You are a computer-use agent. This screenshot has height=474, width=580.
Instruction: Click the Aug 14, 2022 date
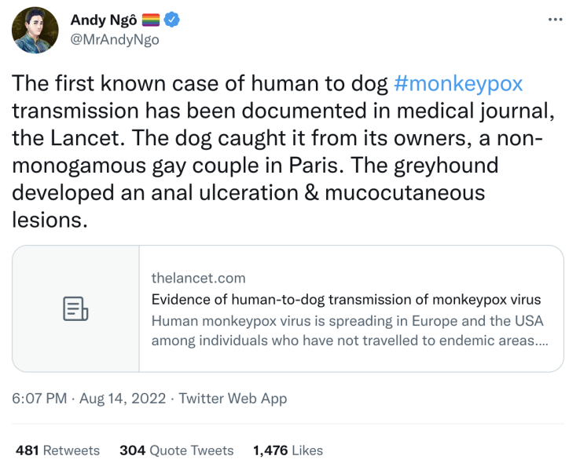point(123,398)
